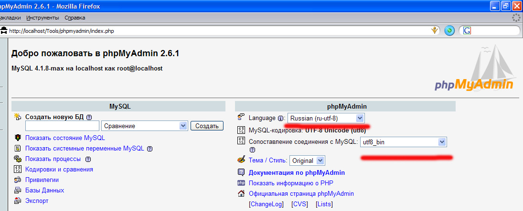Open the Language dropdown Russian (ru-utf-8)
The height and width of the screenshot is (211, 523).
tap(326, 118)
